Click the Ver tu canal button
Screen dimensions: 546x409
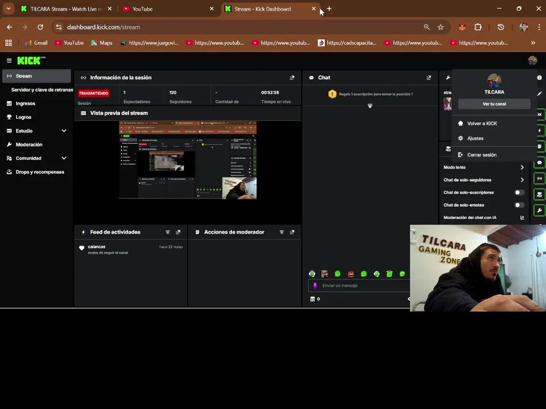pyautogui.click(x=494, y=104)
